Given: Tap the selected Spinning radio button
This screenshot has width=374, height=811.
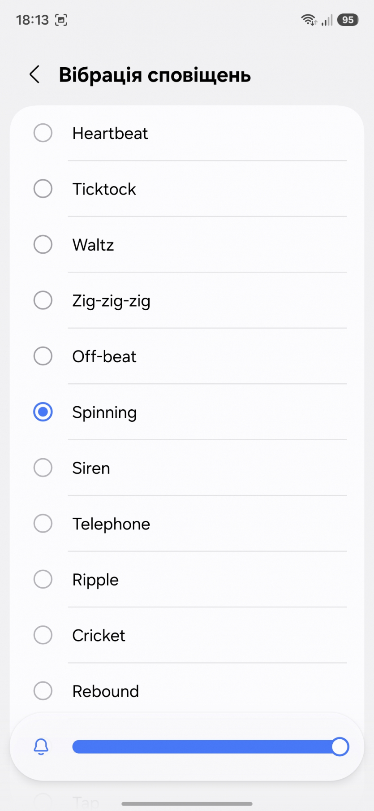Looking at the screenshot, I should [x=43, y=412].
